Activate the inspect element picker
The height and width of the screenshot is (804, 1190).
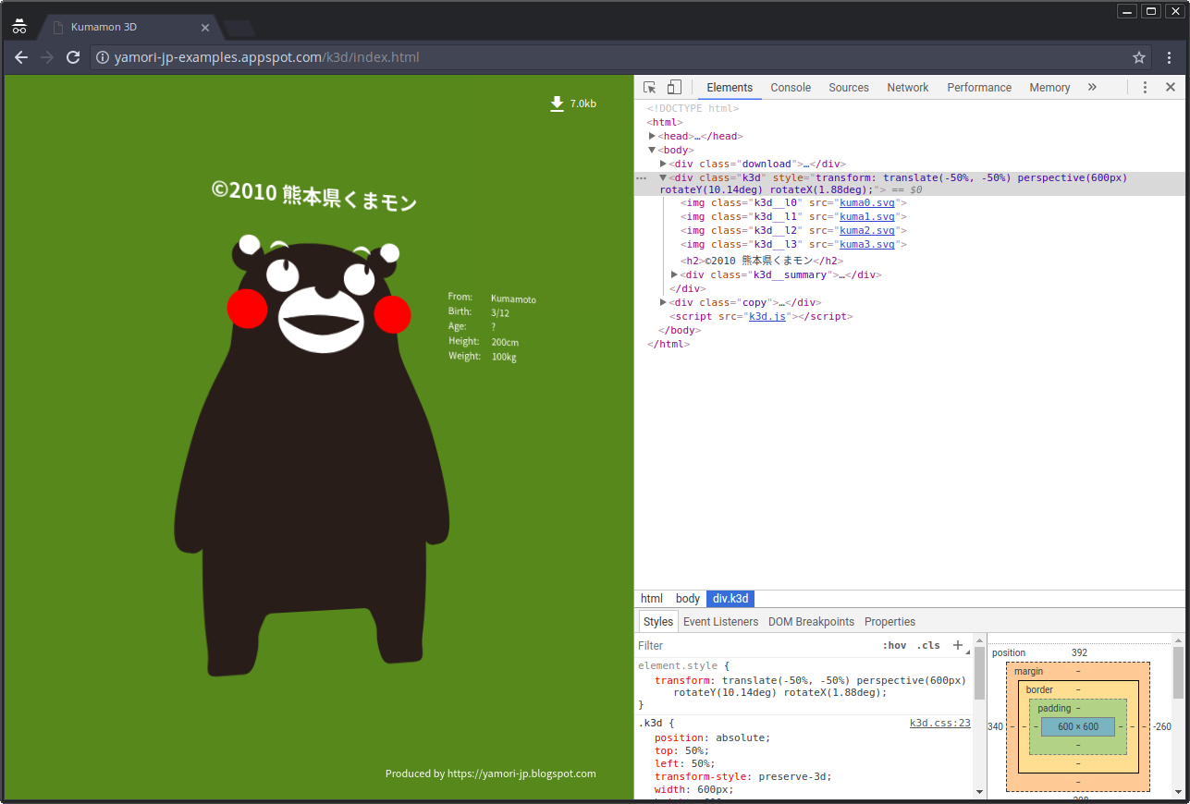pos(650,88)
